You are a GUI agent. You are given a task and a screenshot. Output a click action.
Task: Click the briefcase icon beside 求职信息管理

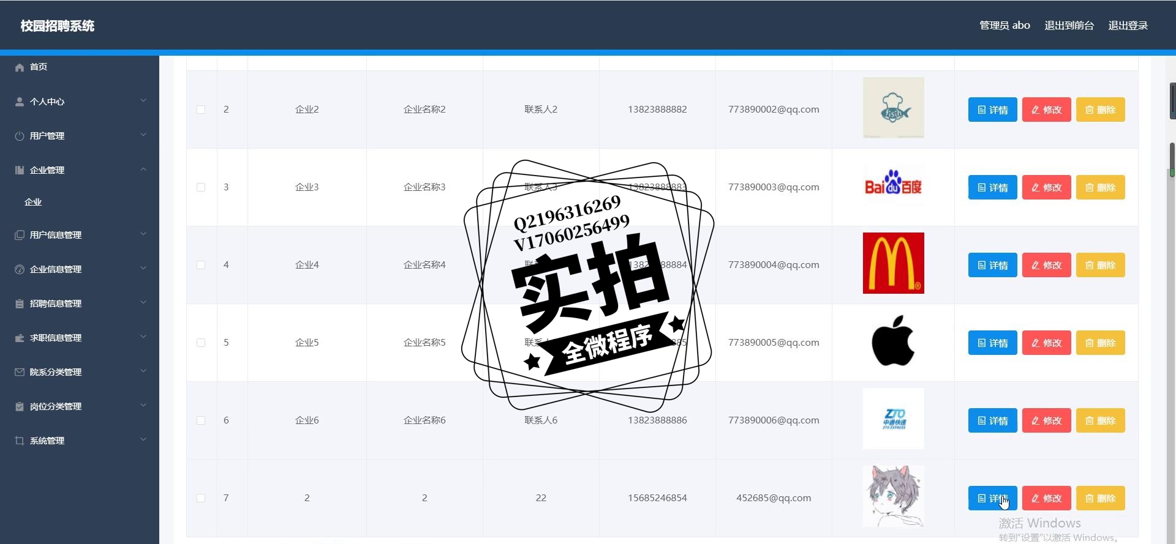coord(20,338)
